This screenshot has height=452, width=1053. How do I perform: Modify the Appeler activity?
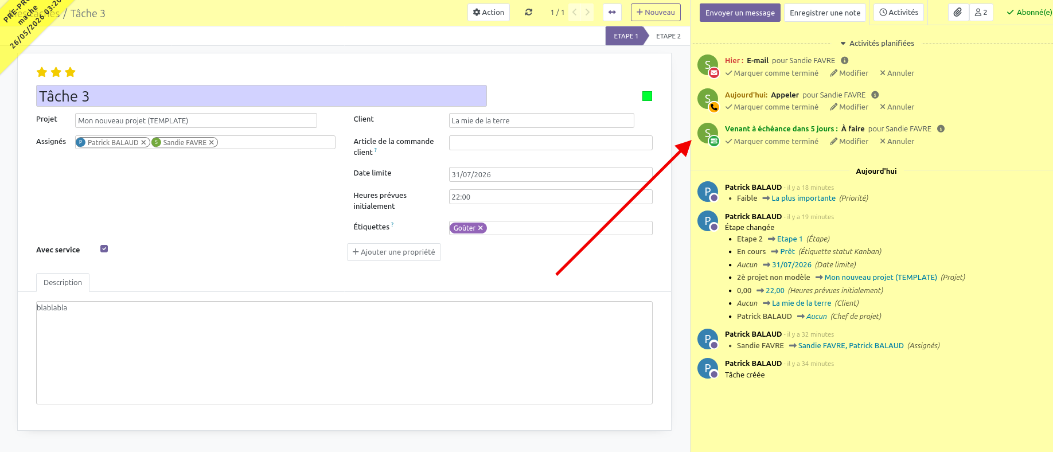coord(849,107)
